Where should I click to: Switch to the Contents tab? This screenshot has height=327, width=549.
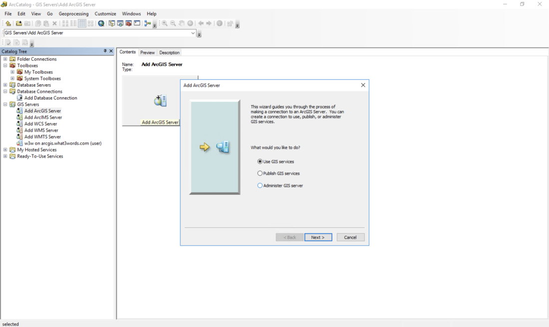click(127, 52)
